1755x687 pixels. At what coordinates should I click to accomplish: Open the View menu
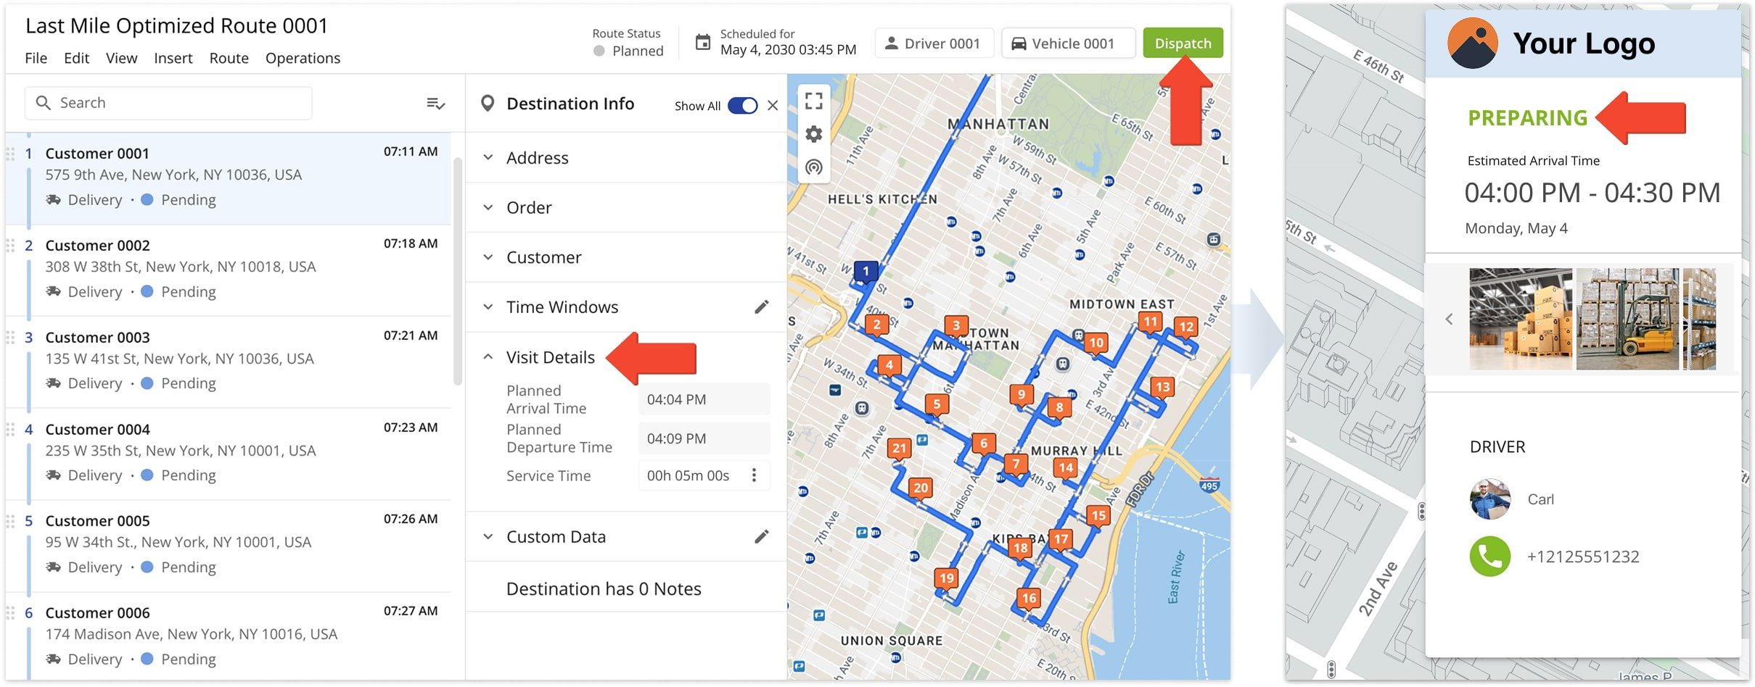121,58
